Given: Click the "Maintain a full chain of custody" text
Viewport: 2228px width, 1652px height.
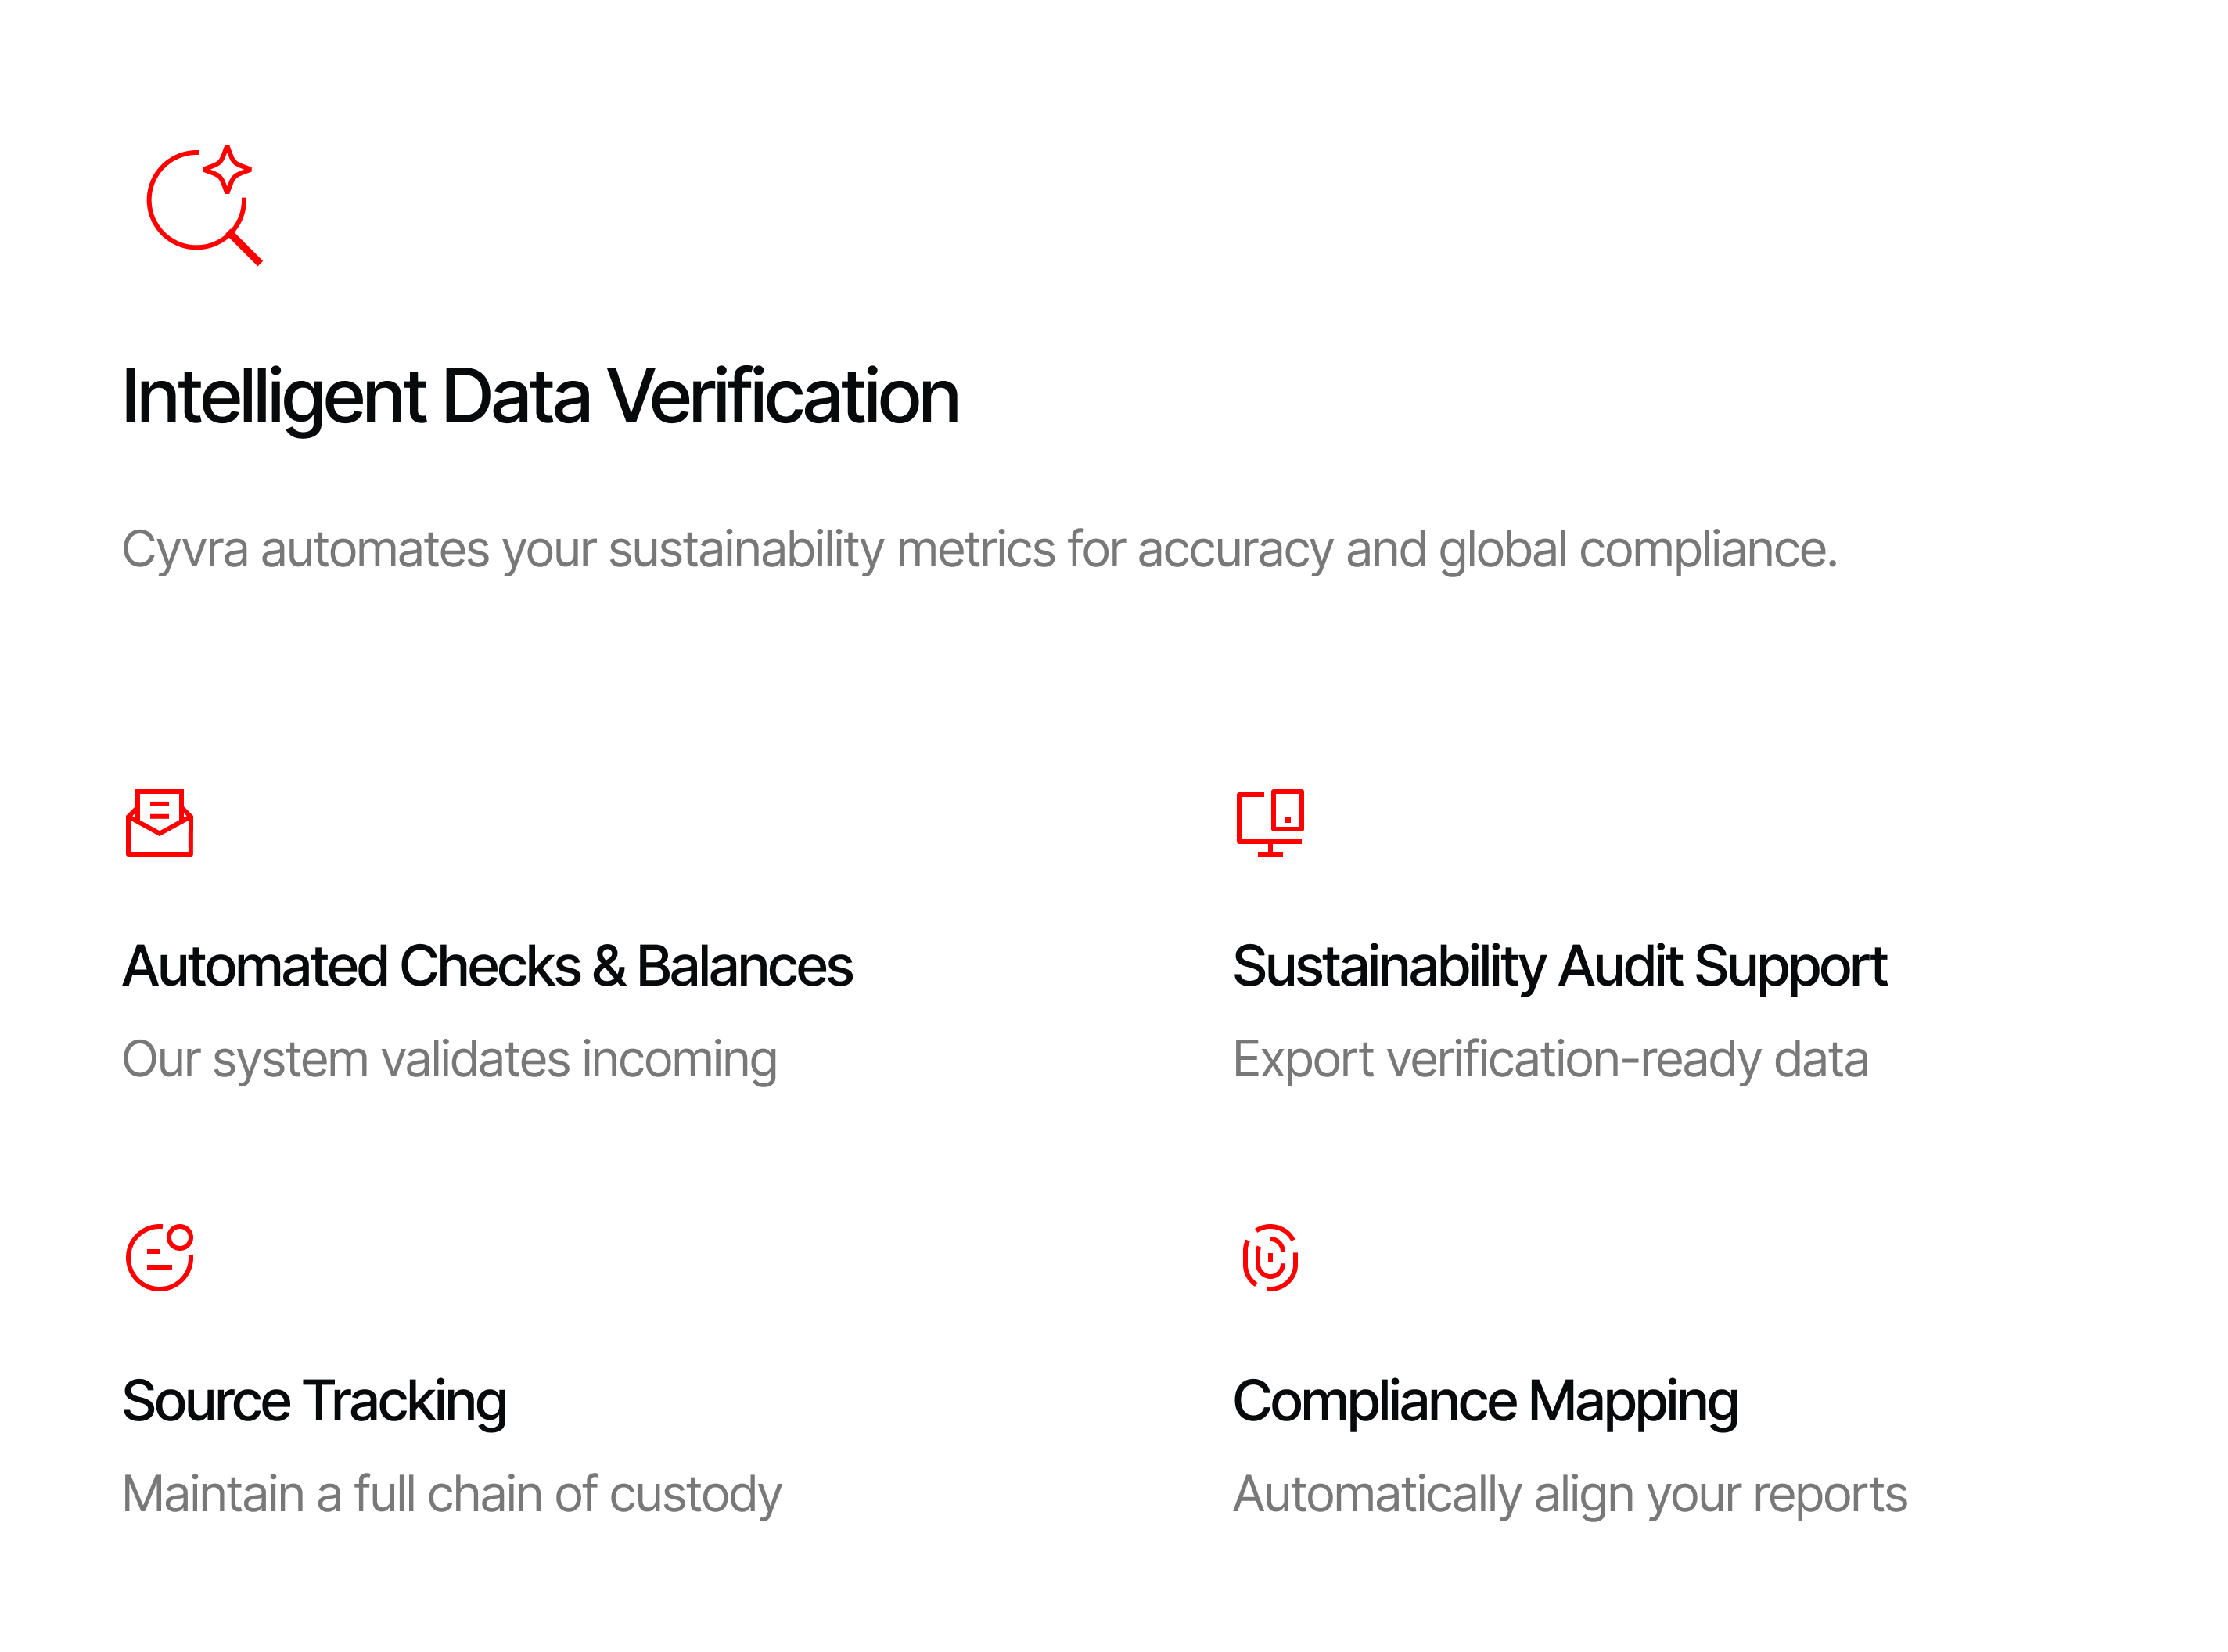Looking at the screenshot, I should coord(451,1495).
